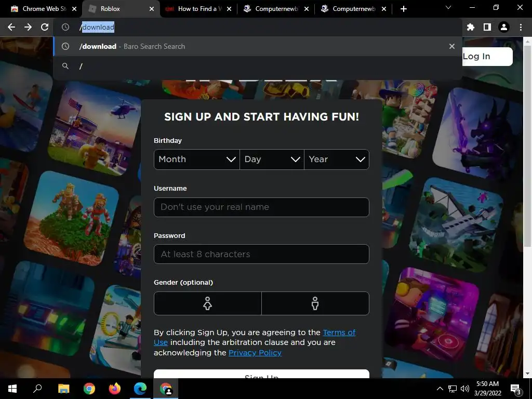This screenshot has width=532, height=399.
Task: Open the Windows Start menu
Action: 12,389
